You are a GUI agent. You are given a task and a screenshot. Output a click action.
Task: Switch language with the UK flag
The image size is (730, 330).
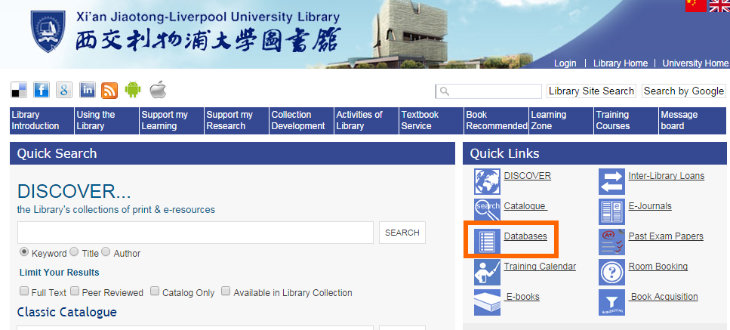pos(719,5)
